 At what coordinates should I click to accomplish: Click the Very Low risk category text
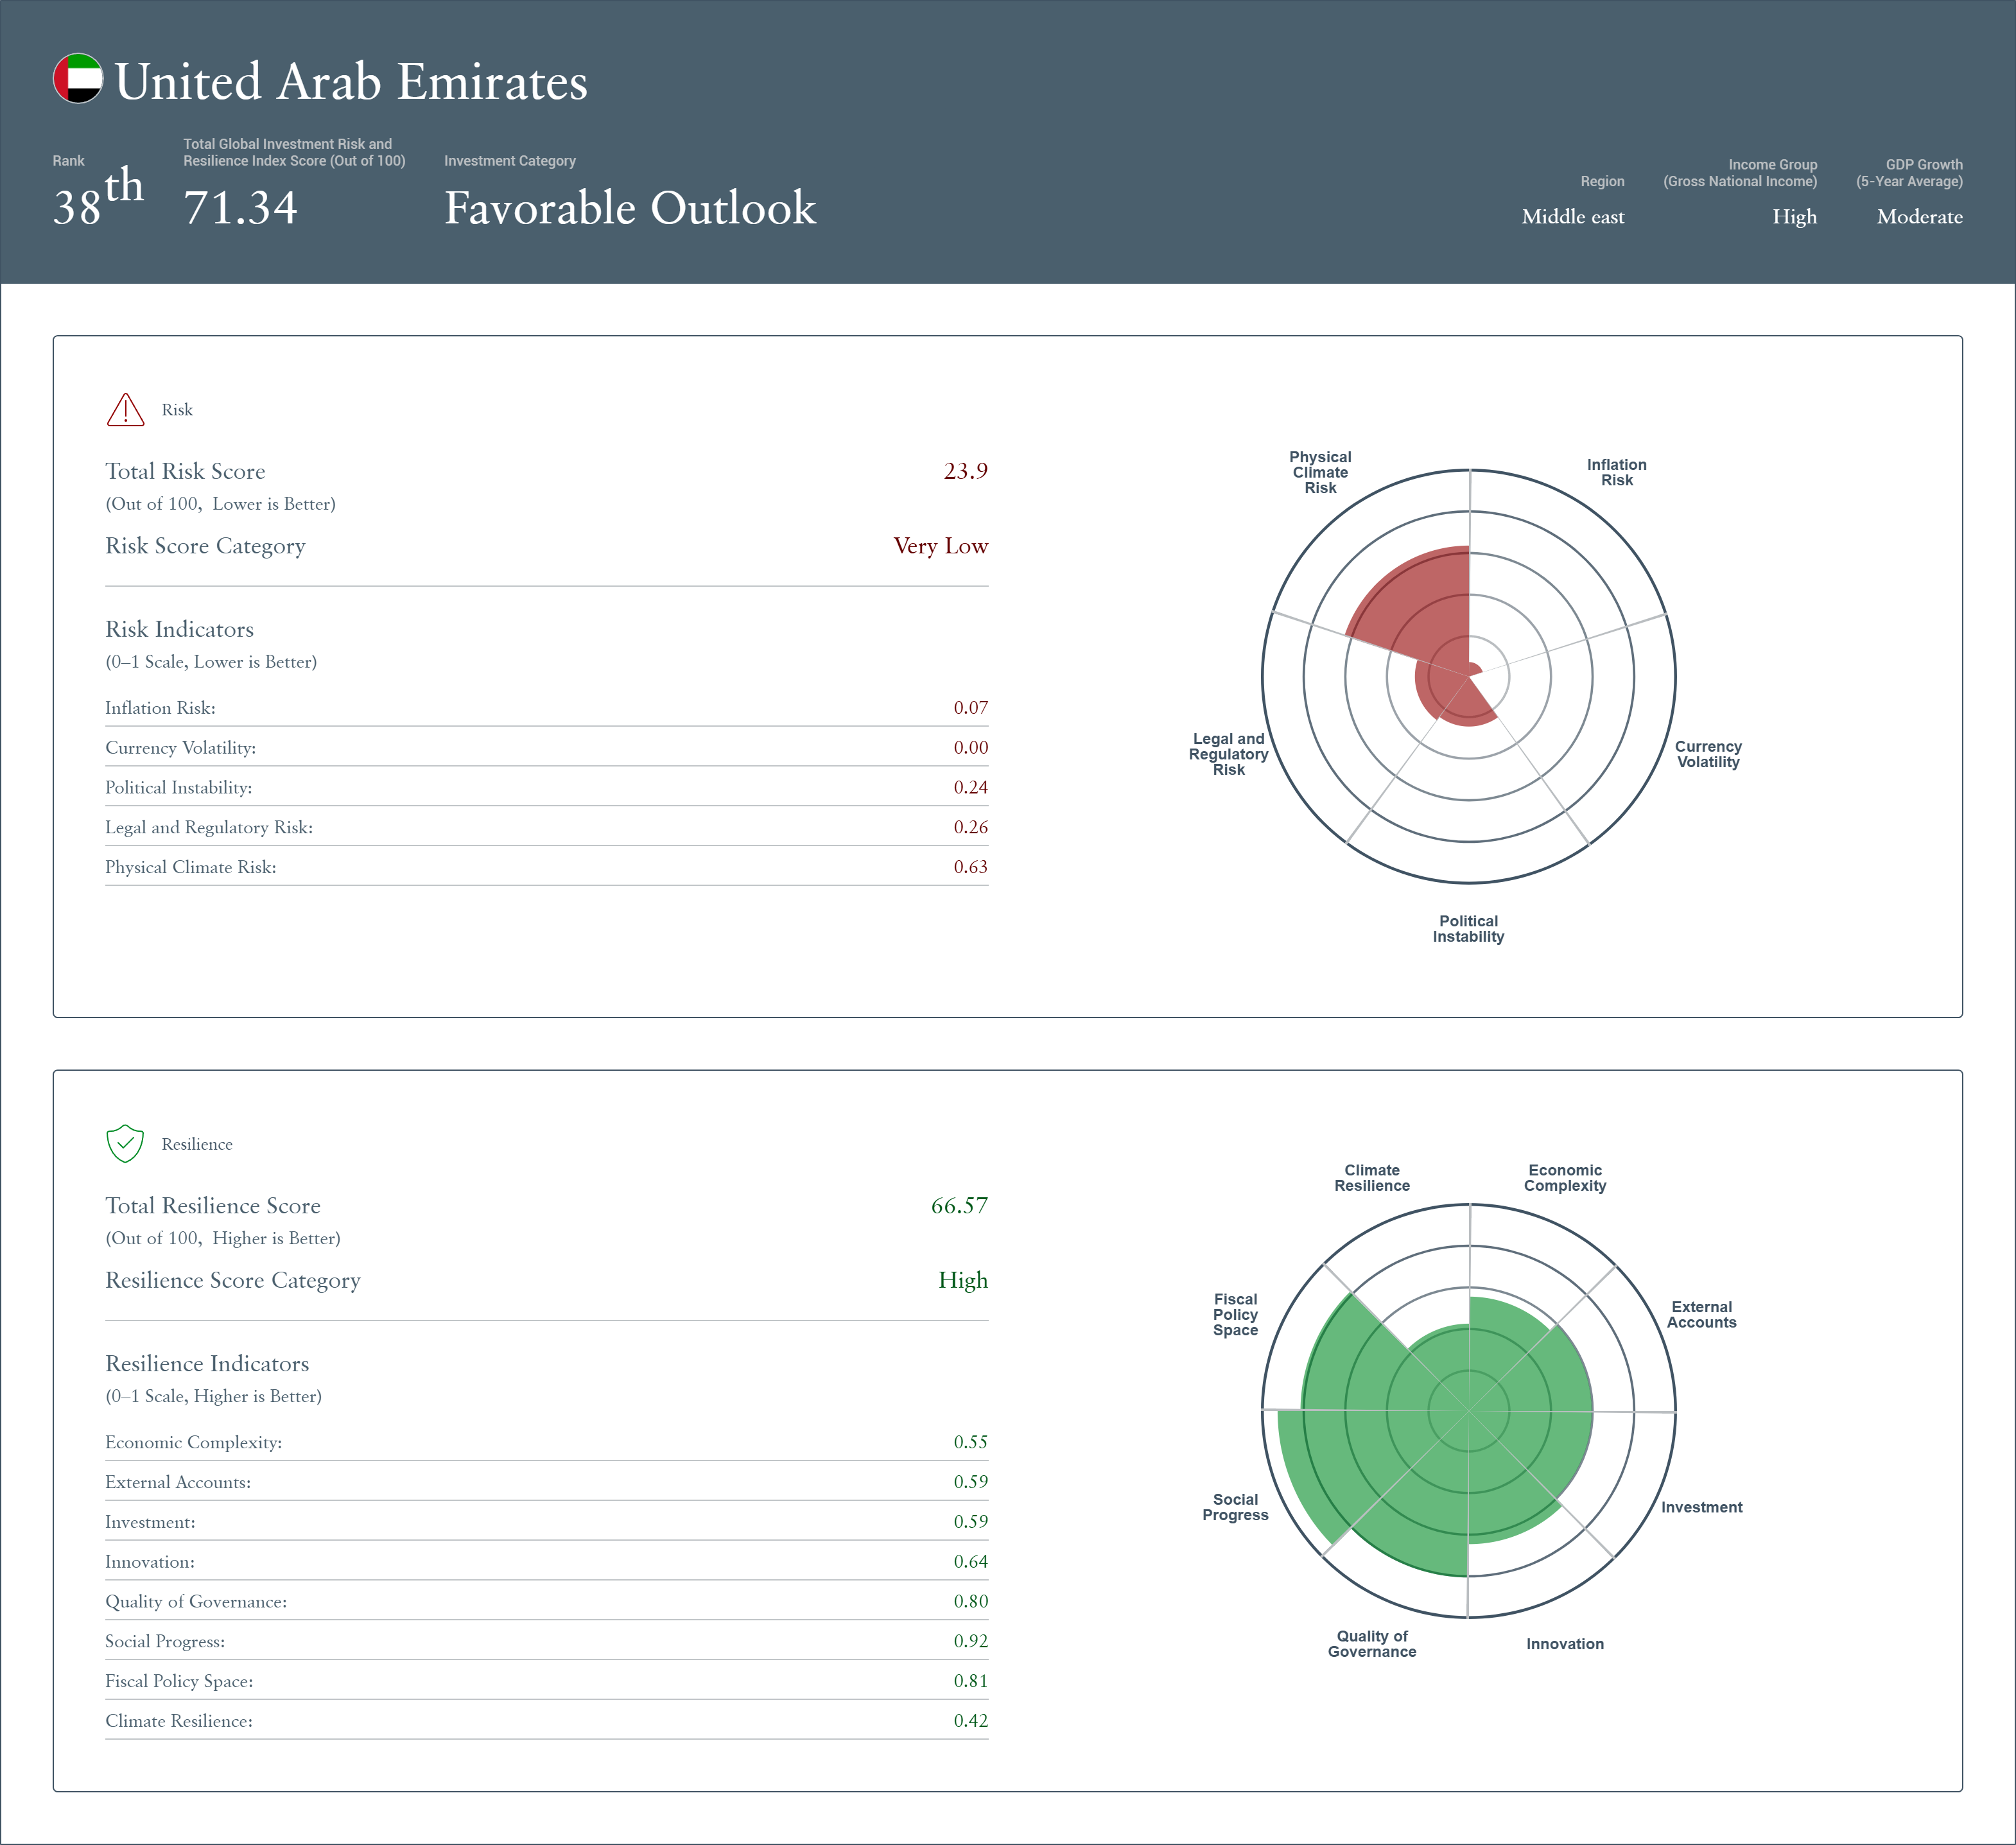coord(939,546)
